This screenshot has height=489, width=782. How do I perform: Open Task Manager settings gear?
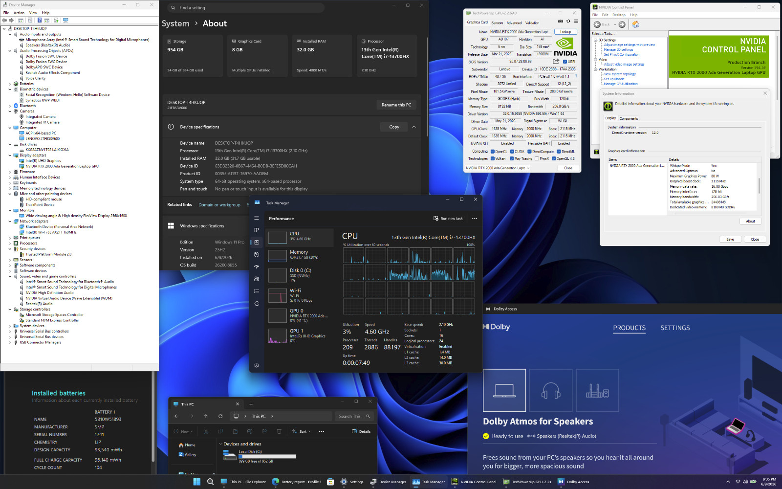click(x=257, y=365)
